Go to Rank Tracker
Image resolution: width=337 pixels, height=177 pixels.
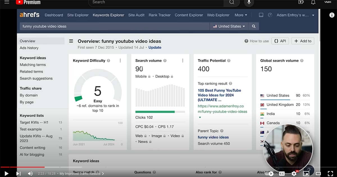[160, 15]
